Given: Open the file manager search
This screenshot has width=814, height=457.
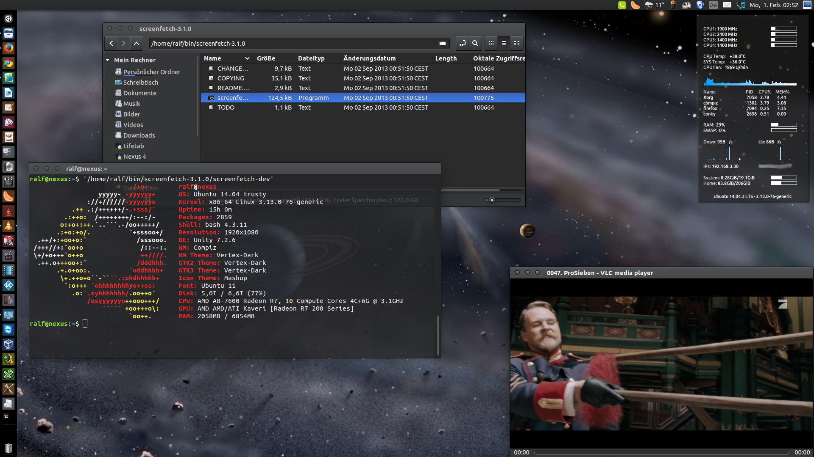Looking at the screenshot, I should click(475, 43).
